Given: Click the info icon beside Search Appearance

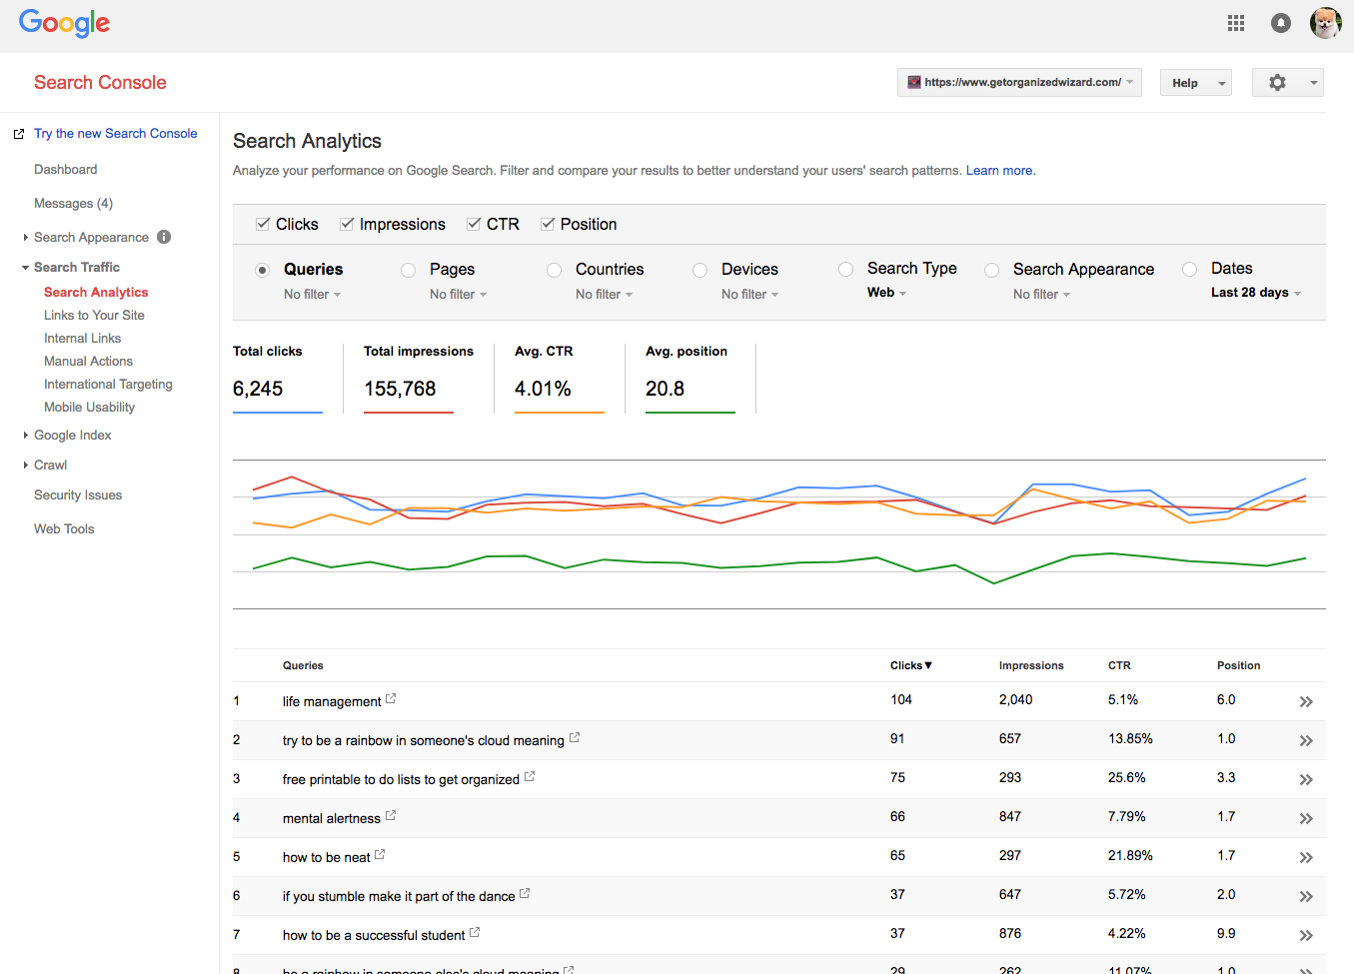Looking at the screenshot, I should click(x=164, y=237).
